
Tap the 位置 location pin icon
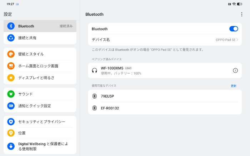click(11, 133)
